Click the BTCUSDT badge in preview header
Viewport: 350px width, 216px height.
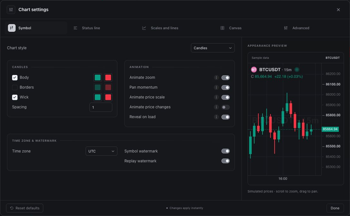click(332, 58)
